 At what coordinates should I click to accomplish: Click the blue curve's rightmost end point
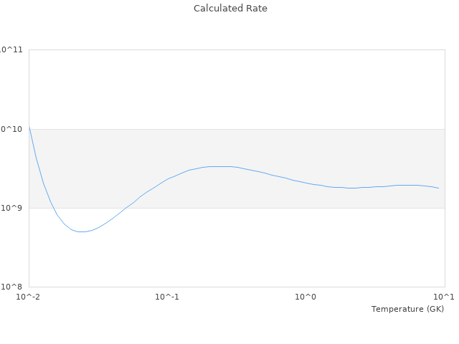click(438, 188)
